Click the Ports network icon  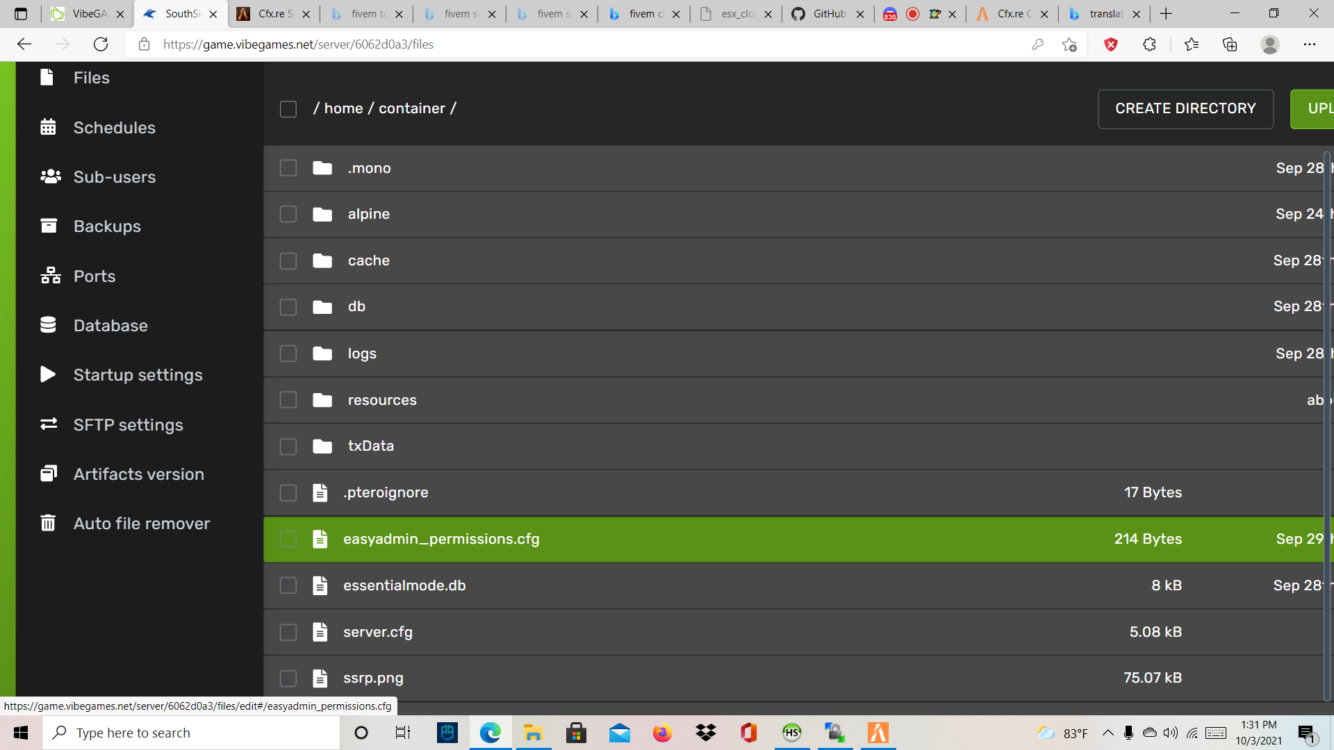50,276
